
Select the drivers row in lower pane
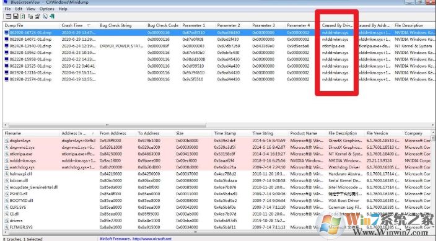coord(217,221)
